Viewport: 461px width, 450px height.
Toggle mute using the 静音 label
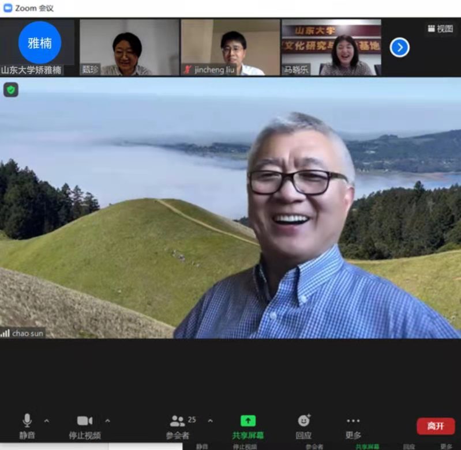point(27,436)
